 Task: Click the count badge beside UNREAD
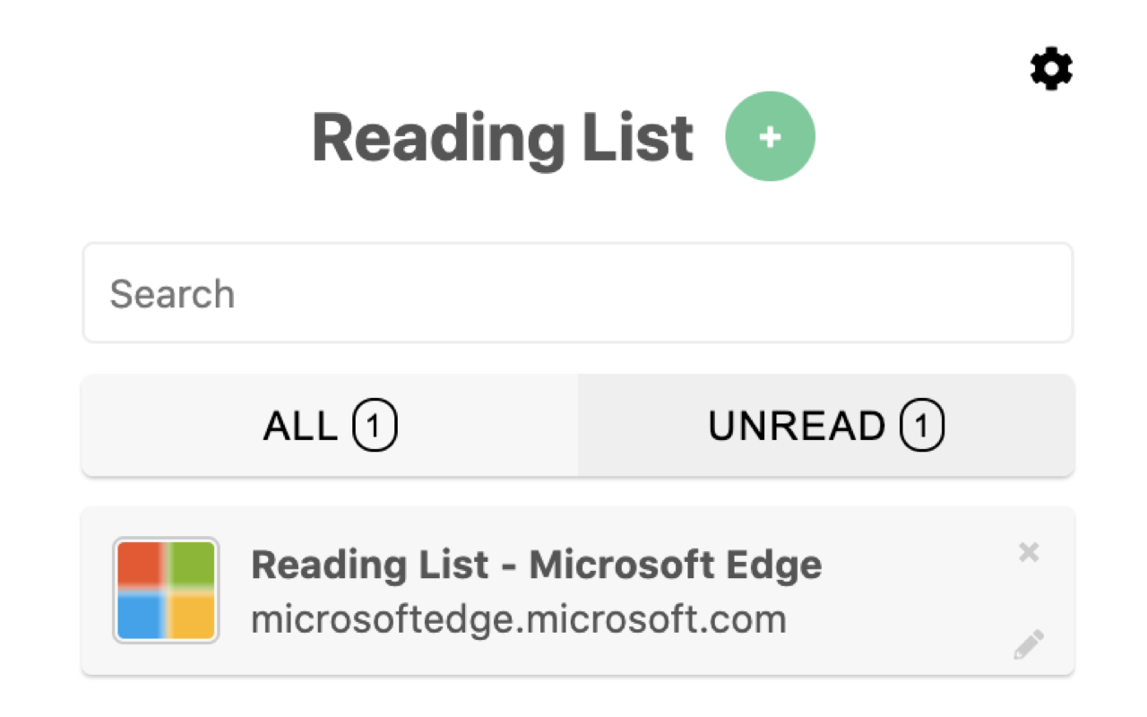pyautogui.click(x=921, y=428)
